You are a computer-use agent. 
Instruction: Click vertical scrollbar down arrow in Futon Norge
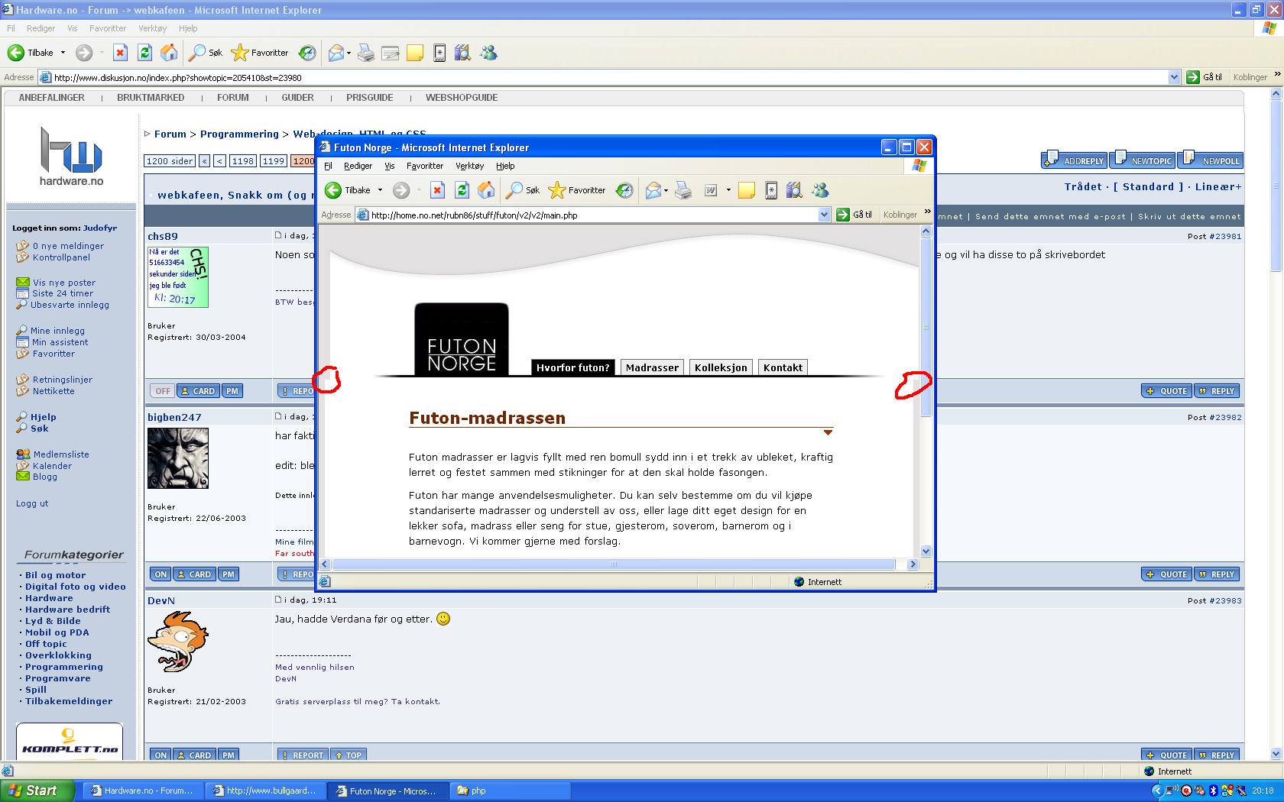(926, 551)
